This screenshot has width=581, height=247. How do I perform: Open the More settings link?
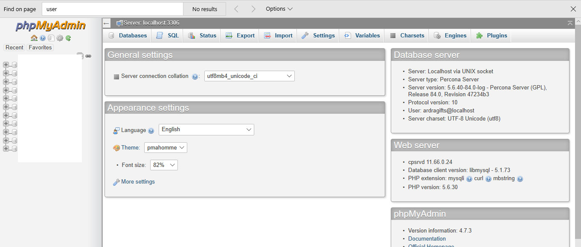(x=138, y=182)
